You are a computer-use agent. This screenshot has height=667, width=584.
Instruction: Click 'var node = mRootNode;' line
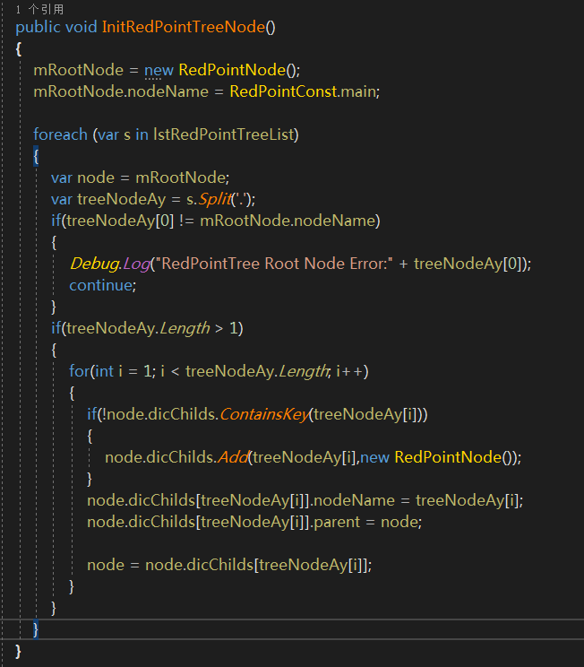pyautogui.click(x=141, y=178)
